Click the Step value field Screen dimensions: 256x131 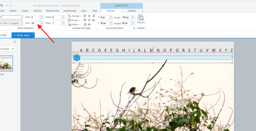tap(57, 23)
